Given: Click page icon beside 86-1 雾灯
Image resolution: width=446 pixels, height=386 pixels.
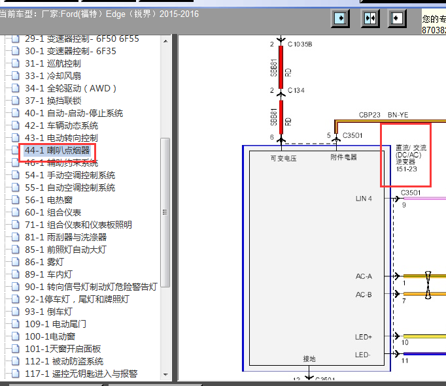Looking at the screenshot, I should 15,262.
